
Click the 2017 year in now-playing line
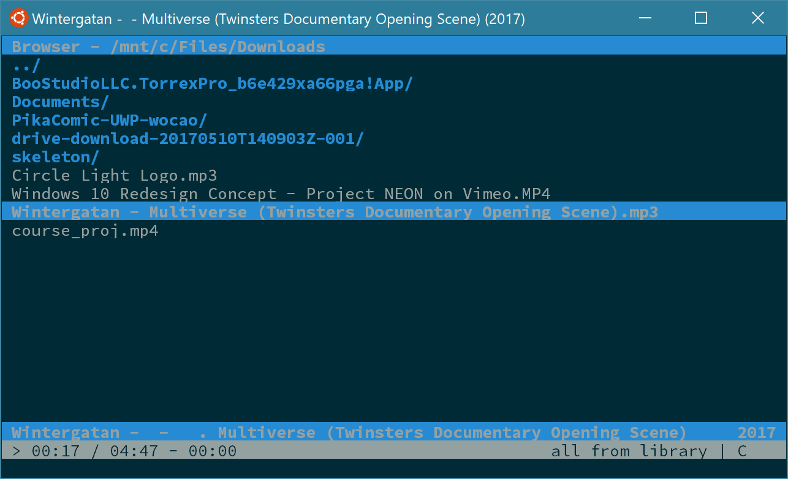756,432
